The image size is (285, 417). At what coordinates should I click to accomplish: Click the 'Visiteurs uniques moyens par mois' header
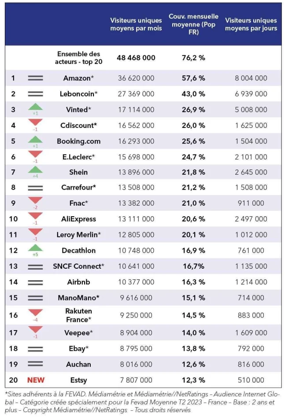[x=136, y=24]
